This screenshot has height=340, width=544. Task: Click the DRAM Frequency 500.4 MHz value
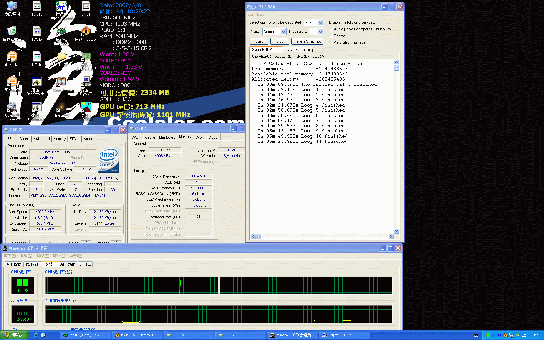click(198, 176)
